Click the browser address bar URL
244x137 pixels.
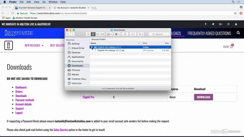click(x=58, y=13)
